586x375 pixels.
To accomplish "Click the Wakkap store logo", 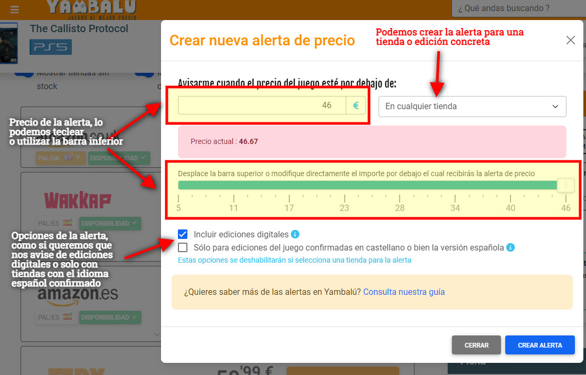I will (77, 200).
